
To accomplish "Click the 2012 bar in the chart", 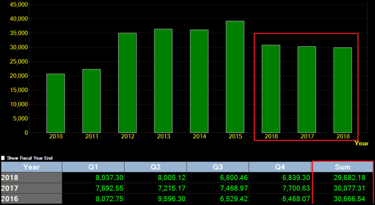I will click(127, 83).
